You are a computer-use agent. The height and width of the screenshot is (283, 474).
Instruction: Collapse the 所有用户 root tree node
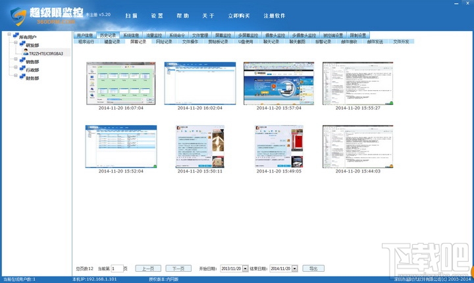click(x=9, y=34)
